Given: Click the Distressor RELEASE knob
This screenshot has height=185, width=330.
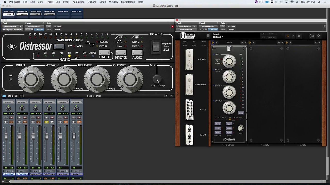Looking at the screenshot, I should (x=97, y=79).
